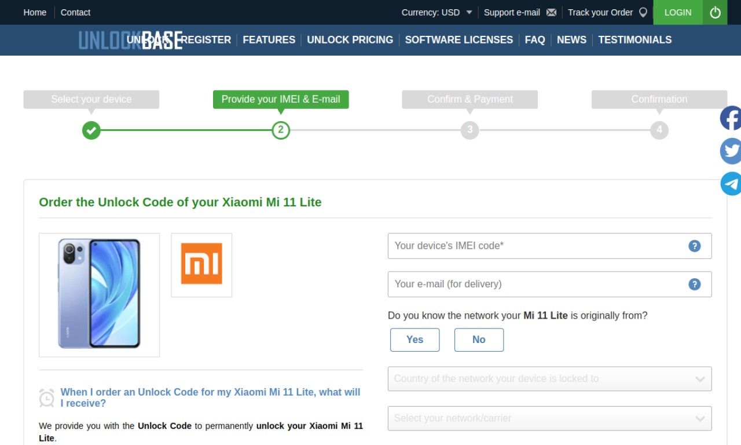Image resolution: width=741 pixels, height=445 pixels.
Task: Open the UNLOCK PRICING menu item
Action: (350, 40)
